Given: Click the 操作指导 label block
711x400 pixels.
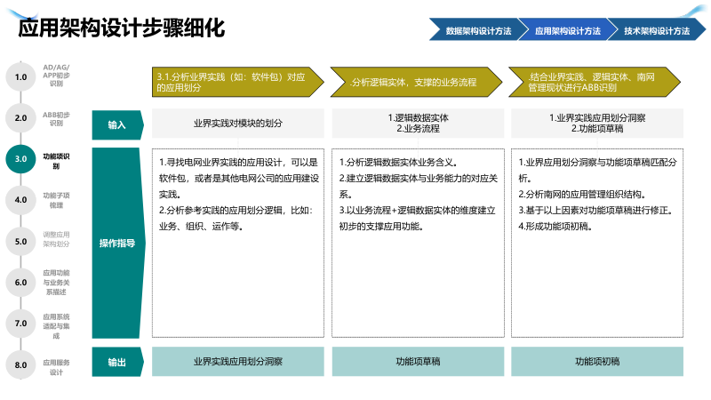Looking at the screenshot, I should [117, 243].
